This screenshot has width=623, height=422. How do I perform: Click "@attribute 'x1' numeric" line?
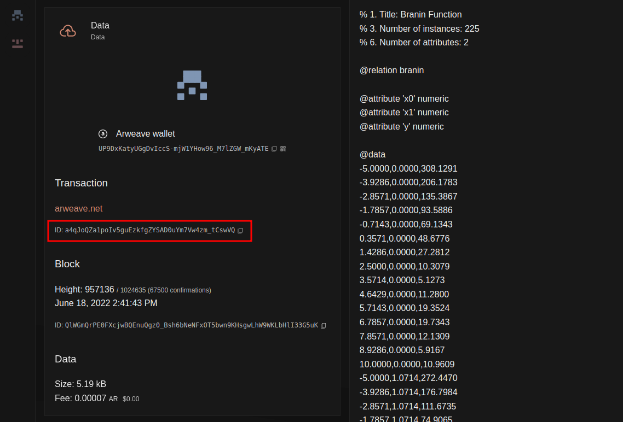pyautogui.click(x=404, y=113)
